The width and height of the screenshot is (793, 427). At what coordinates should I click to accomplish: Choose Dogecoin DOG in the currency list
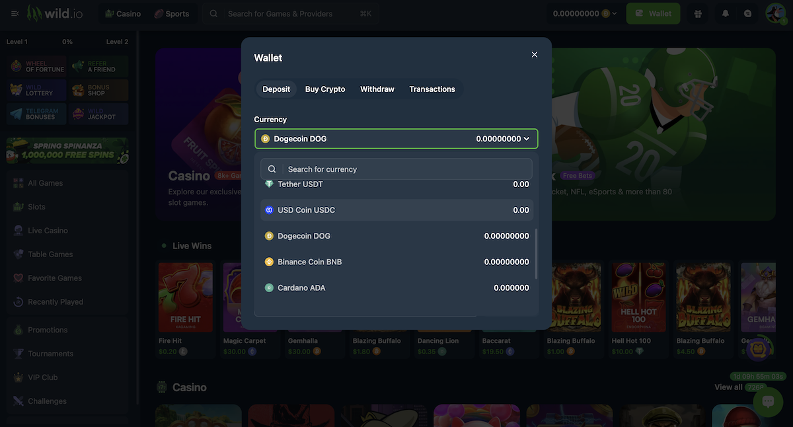[396, 236]
